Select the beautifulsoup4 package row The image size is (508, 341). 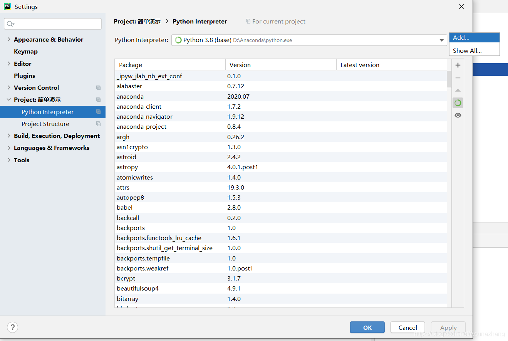pyautogui.click(x=281, y=289)
